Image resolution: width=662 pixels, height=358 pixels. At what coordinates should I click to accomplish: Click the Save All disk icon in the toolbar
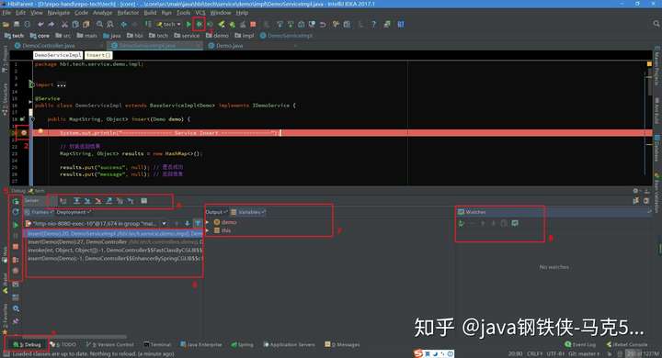(16, 25)
